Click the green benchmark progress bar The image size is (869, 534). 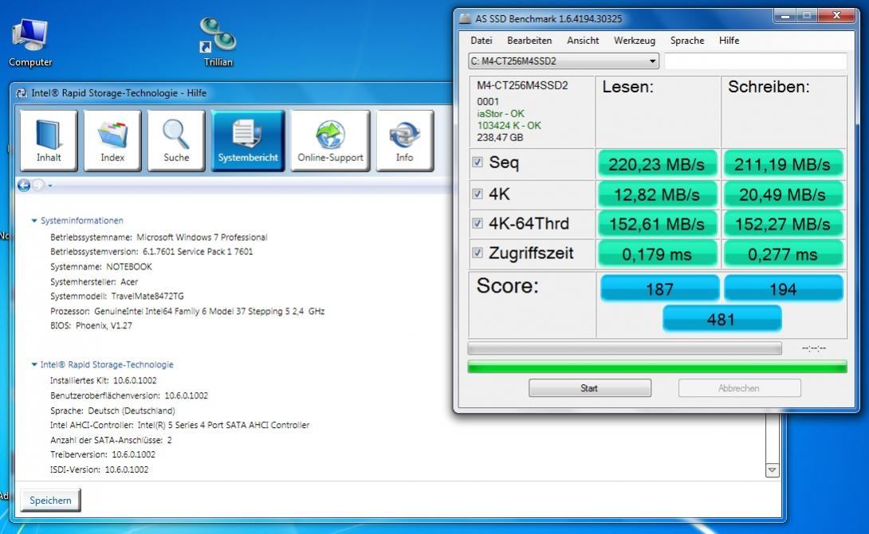(x=657, y=367)
